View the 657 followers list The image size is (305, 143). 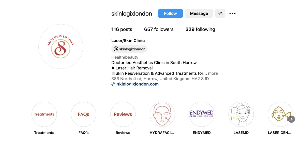[x=159, y=29]
